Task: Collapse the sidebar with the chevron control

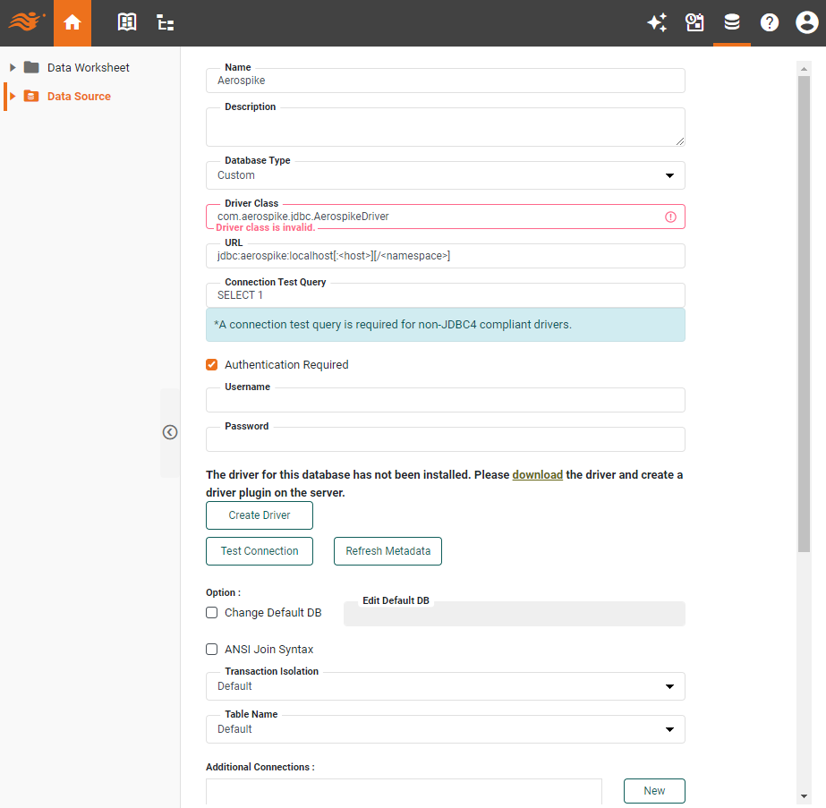Action: point(169,432)
